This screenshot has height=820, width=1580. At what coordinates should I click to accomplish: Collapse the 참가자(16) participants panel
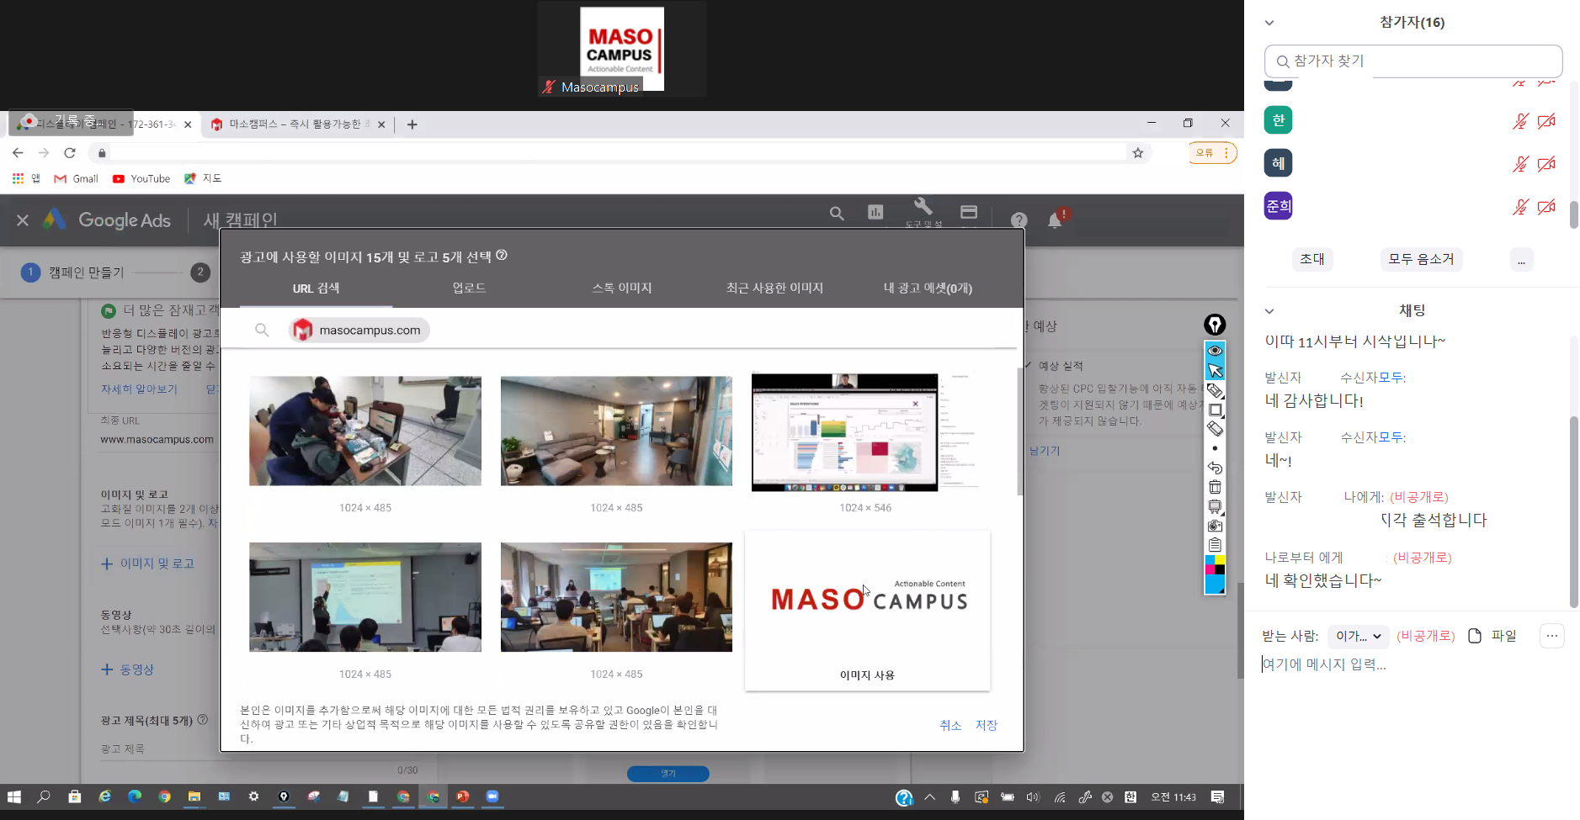[x=1269, y=23]
